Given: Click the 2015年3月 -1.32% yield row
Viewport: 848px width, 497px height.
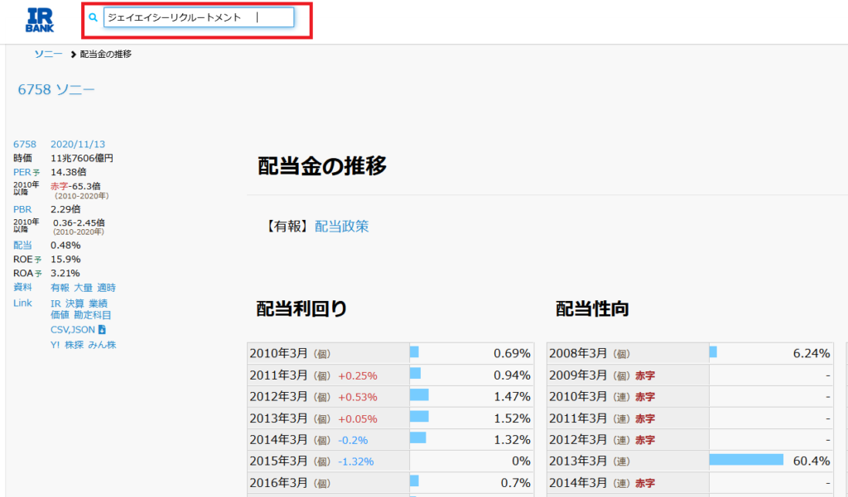Looking at the screenshot, I should 391,461.
